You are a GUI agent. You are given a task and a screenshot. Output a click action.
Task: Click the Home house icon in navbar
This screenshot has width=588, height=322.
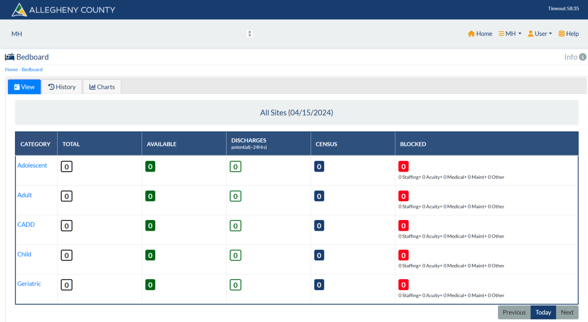(x=472, y=34)
